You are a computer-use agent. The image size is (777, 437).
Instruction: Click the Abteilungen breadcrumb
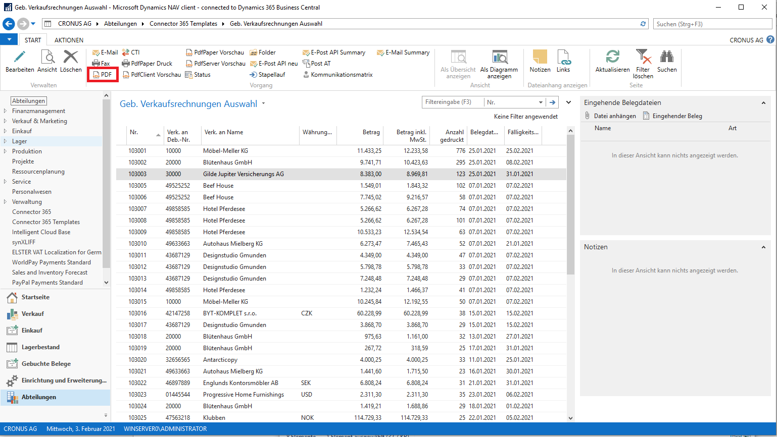[x=120, y=24]
